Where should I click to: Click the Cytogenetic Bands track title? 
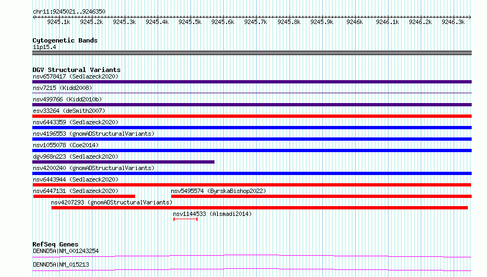click(65, 40)
